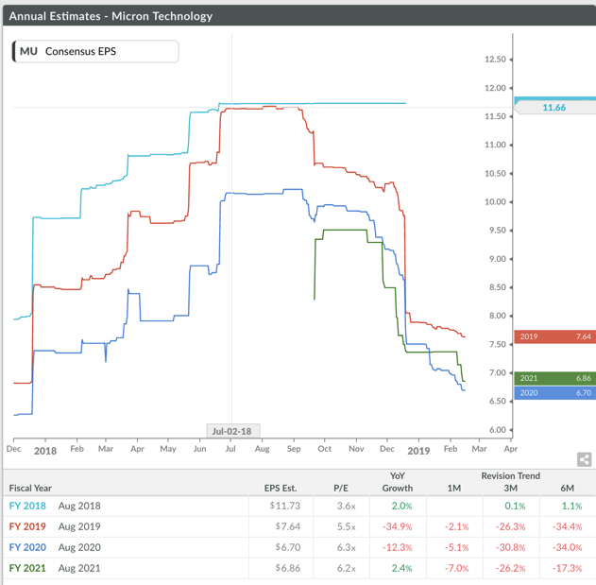Screen dimensions: 596x585
Task: Click the 12.50 y-axis tick label
Action: (495, 60)
